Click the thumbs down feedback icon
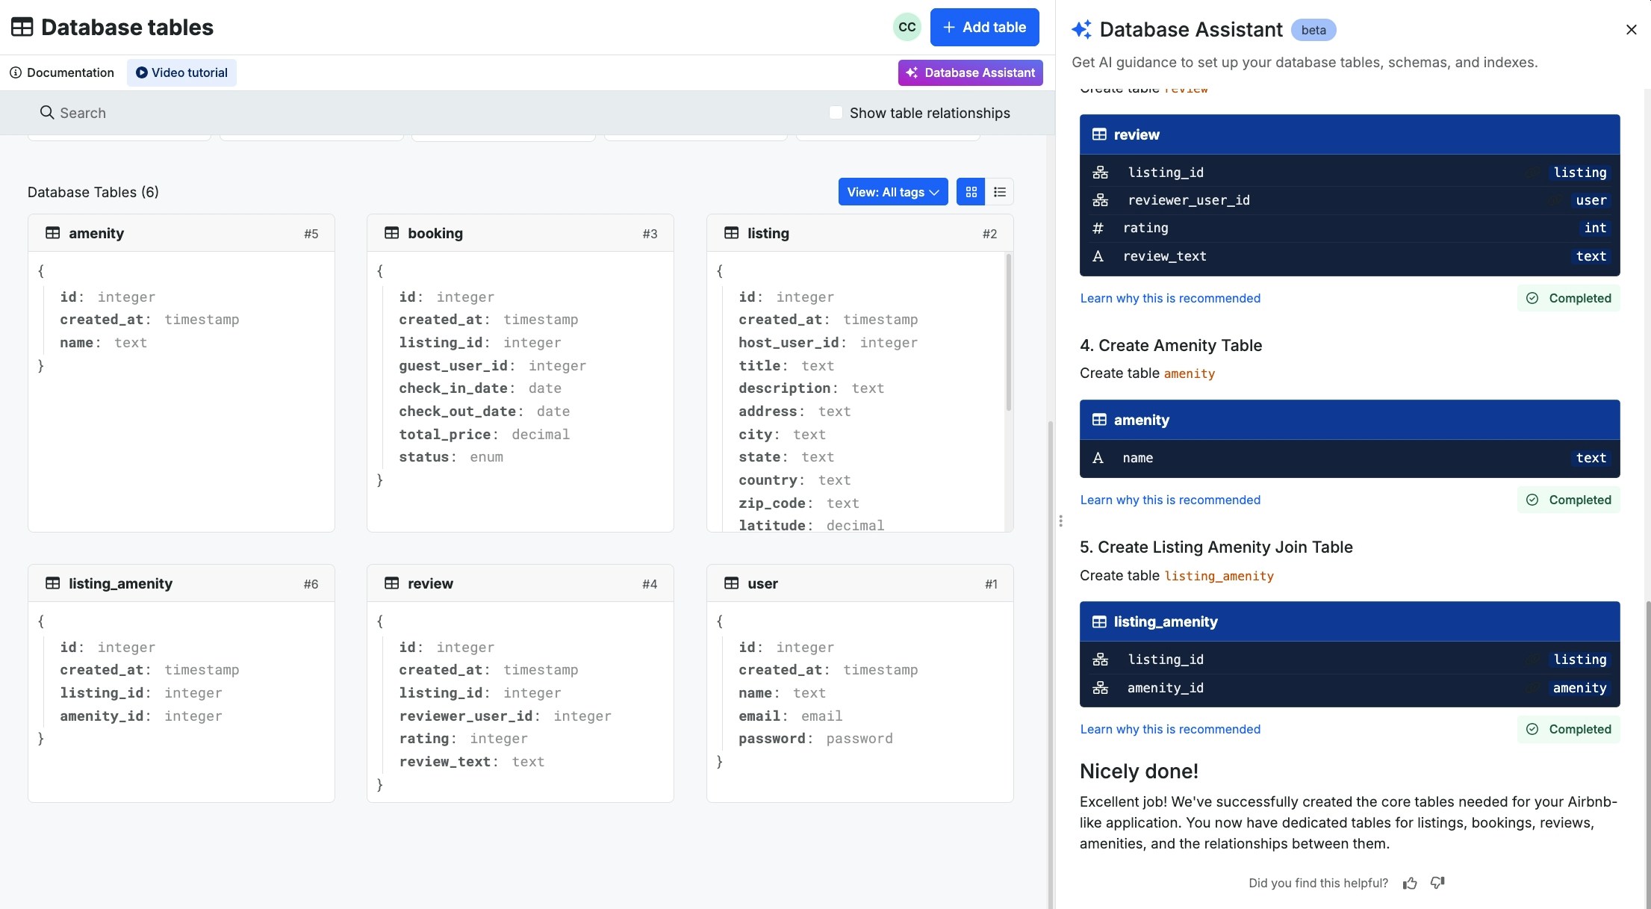 coord(1437,883)
